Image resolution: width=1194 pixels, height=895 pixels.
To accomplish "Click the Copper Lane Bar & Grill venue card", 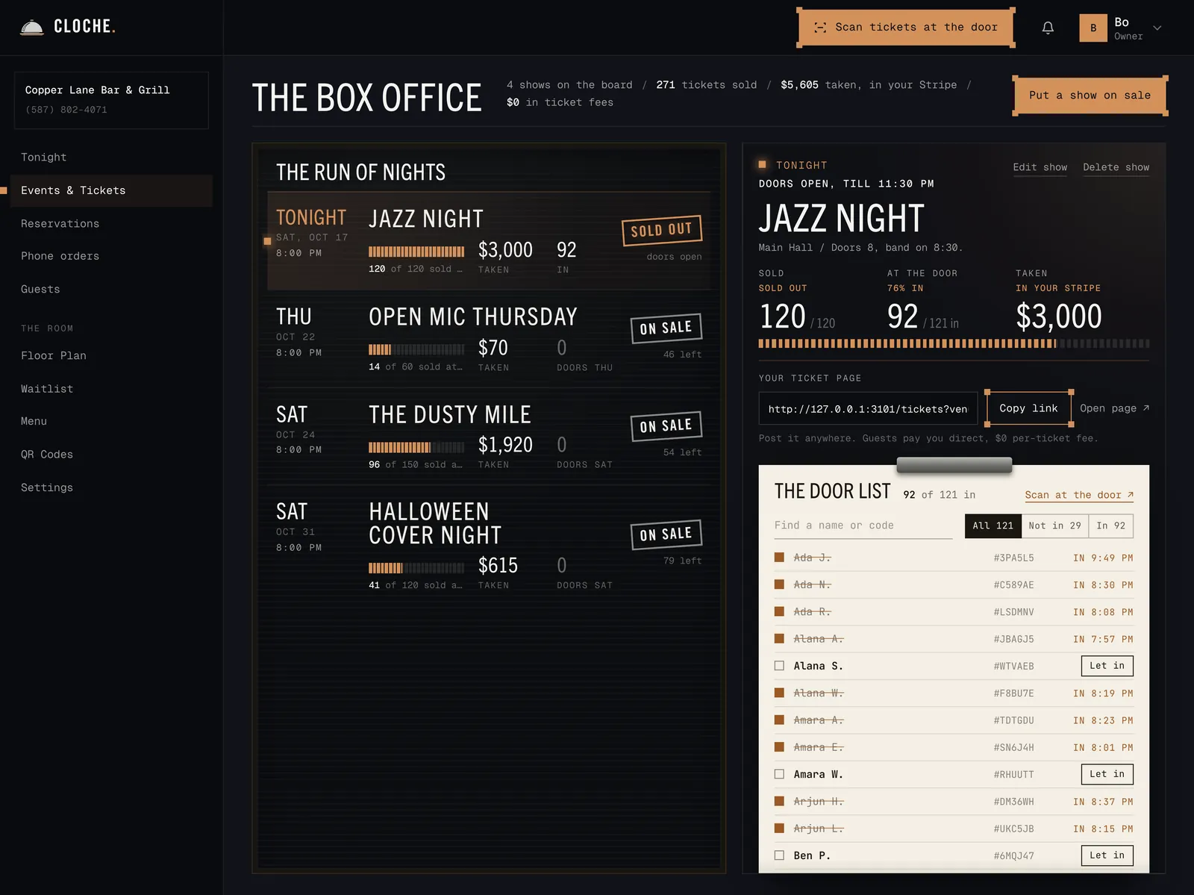I will [111, 100].
